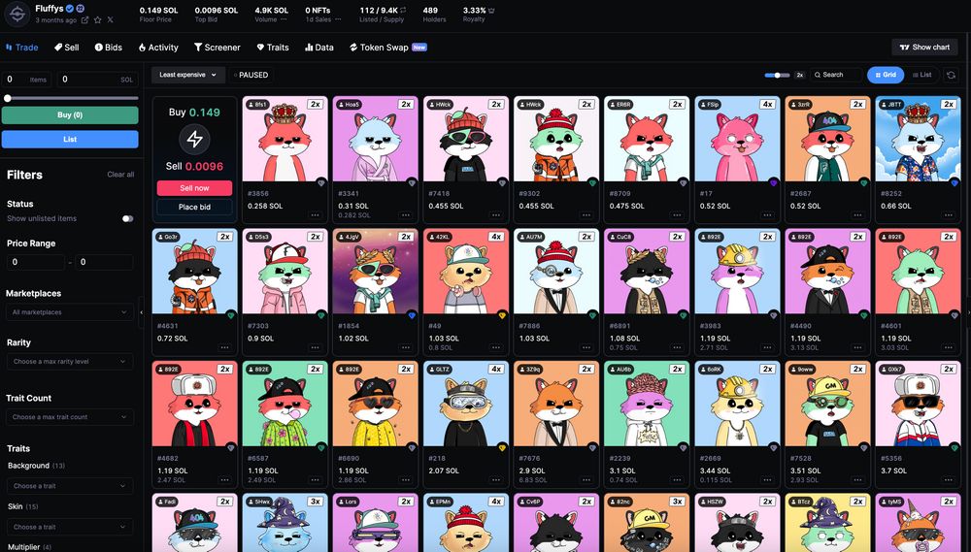Open the #7676 Fluffy thumbnail
The width and height of the screenshot is (971, 552).
[556, 405]
